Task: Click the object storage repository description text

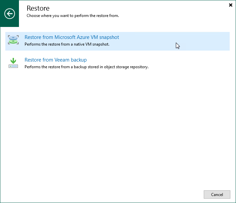Action: pos(86,67)
